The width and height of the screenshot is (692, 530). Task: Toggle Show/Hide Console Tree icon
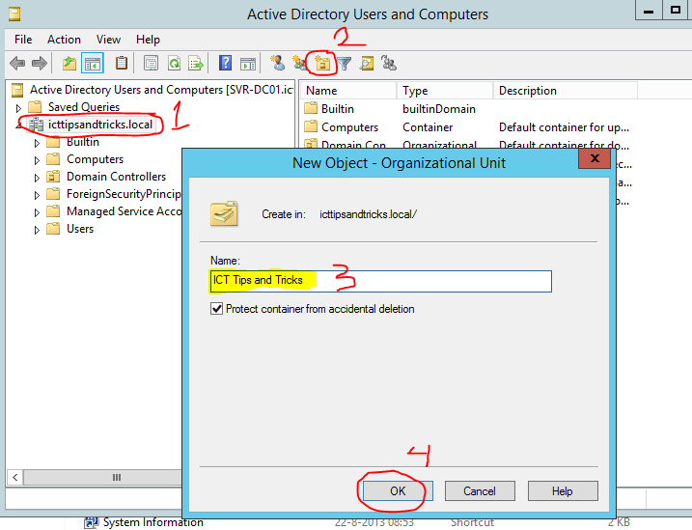click(x=93, y=64)
